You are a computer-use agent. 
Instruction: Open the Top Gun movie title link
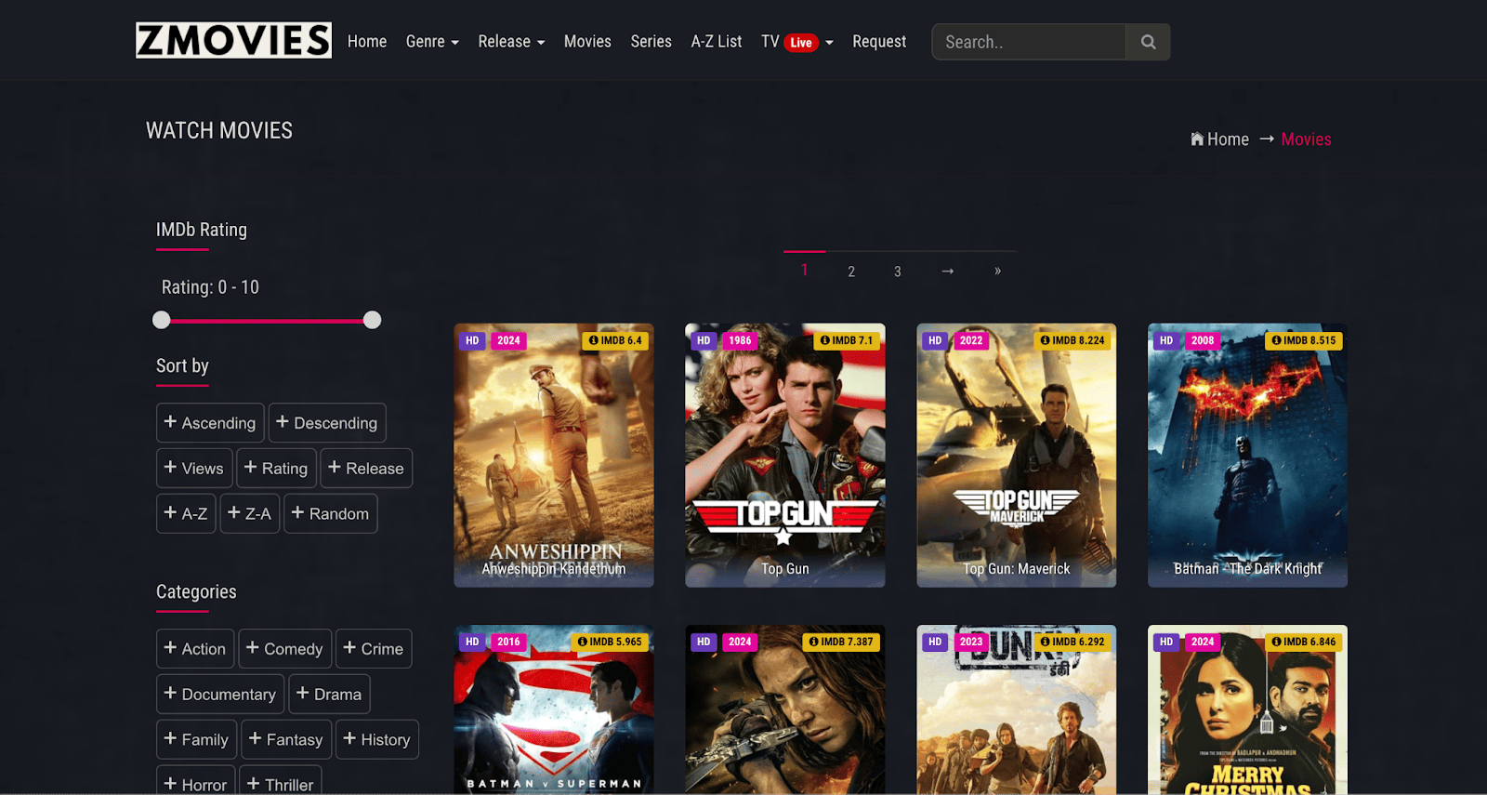click(x=785, y=569)
